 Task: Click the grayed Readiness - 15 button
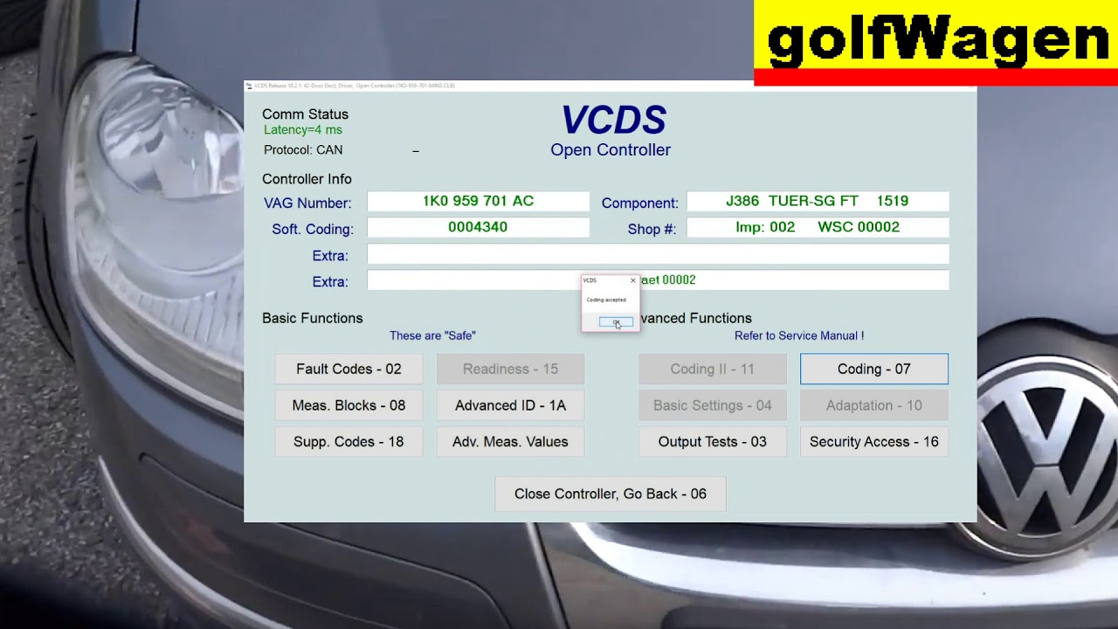pos(510,369)
